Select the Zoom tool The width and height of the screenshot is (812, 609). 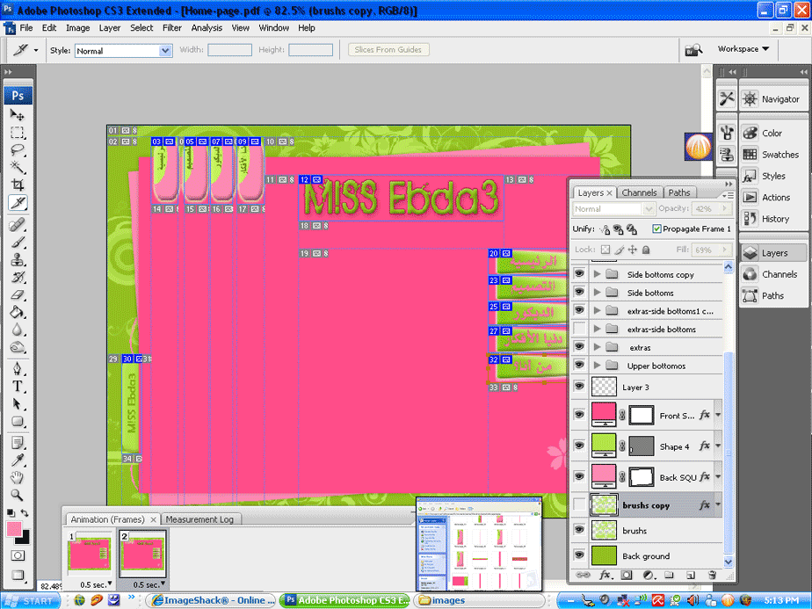pyautogui.click(x=17, y=495)
